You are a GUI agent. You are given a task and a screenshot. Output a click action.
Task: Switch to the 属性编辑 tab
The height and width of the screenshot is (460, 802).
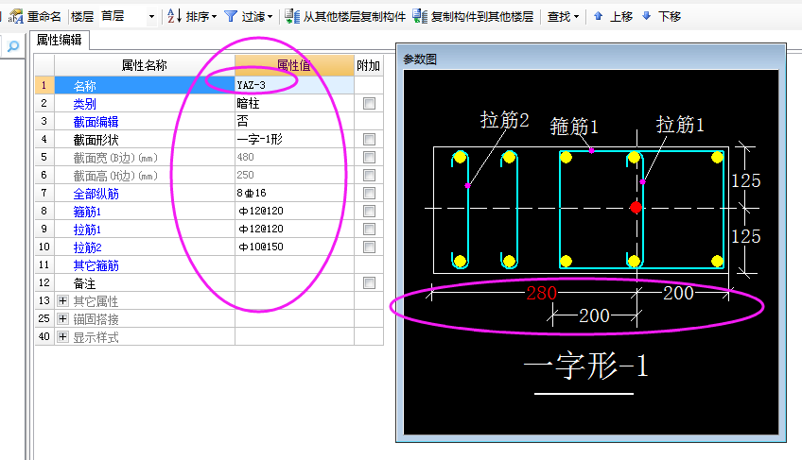tap(59, 40)
